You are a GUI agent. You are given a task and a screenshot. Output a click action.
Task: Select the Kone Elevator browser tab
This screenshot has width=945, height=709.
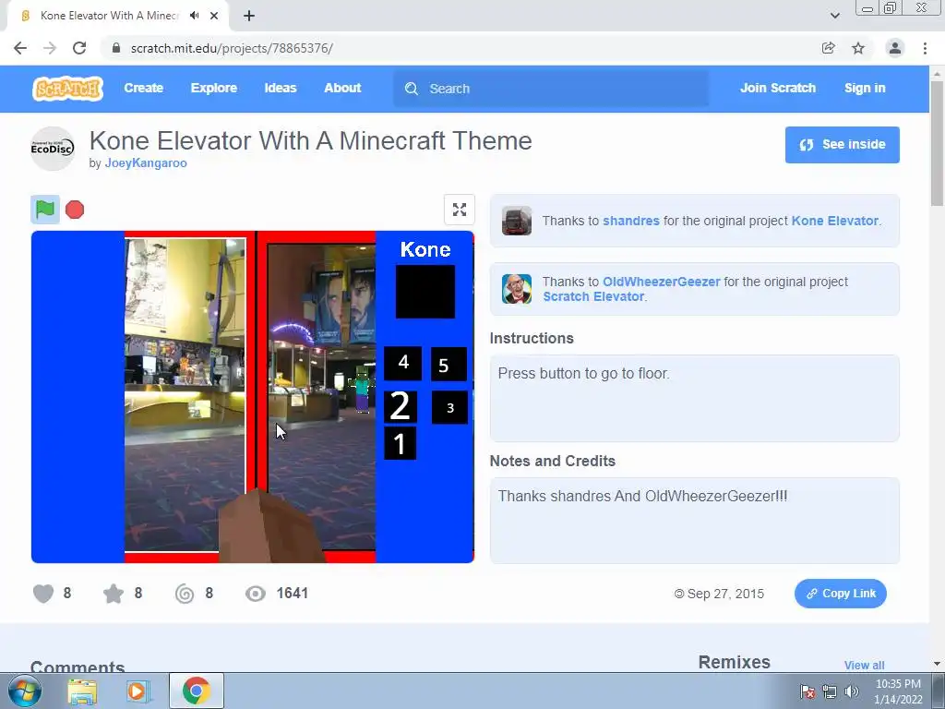pos(117,16)
